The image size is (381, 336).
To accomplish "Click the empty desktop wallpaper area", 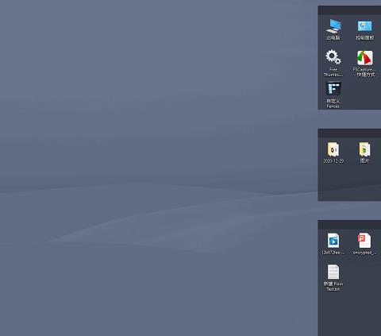I will (x=159, y=133).
